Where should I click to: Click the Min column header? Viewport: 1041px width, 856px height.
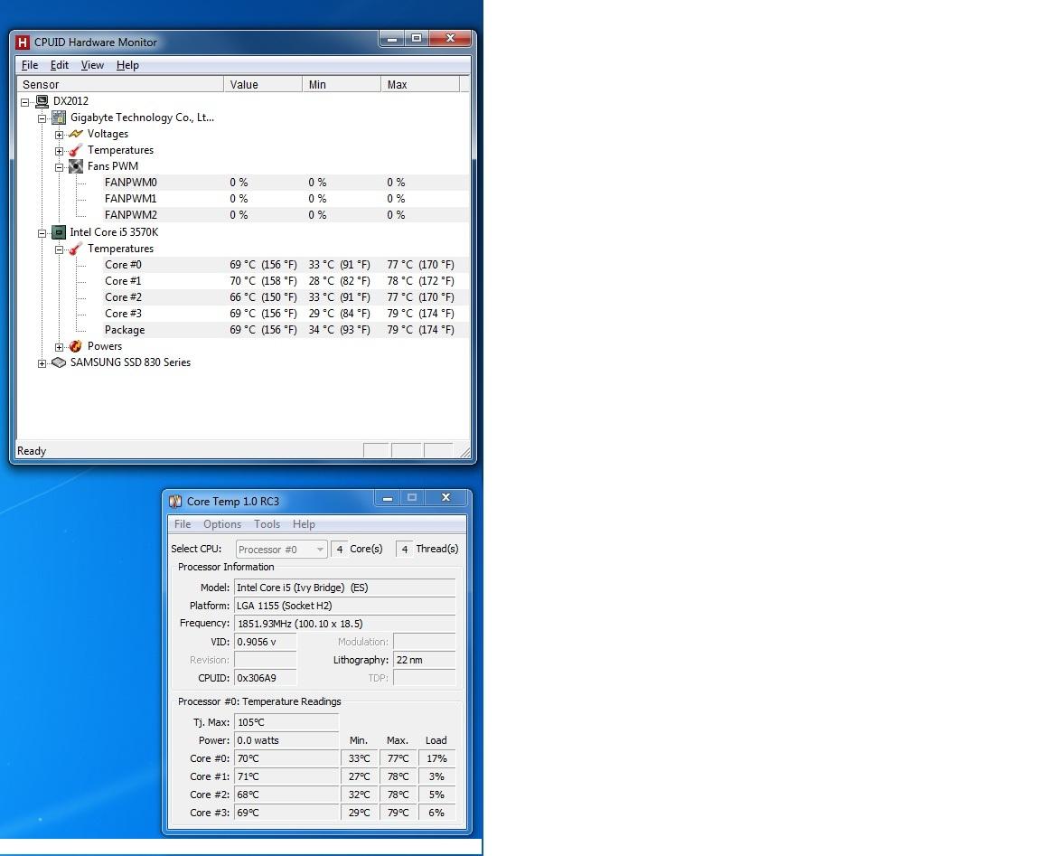pos(342,84)
